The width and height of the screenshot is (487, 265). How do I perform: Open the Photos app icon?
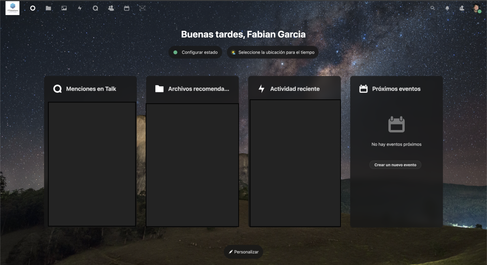coord(64,8)
